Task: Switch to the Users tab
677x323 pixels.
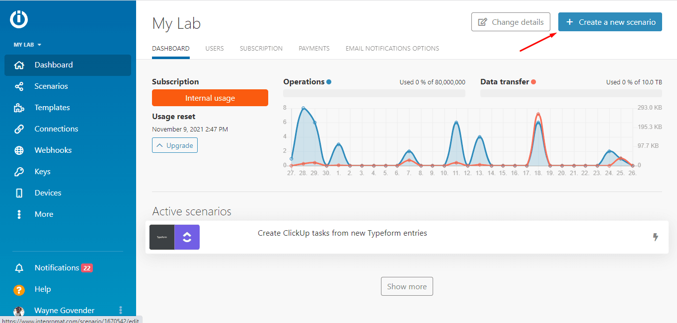Action: (x=215, y=49)
